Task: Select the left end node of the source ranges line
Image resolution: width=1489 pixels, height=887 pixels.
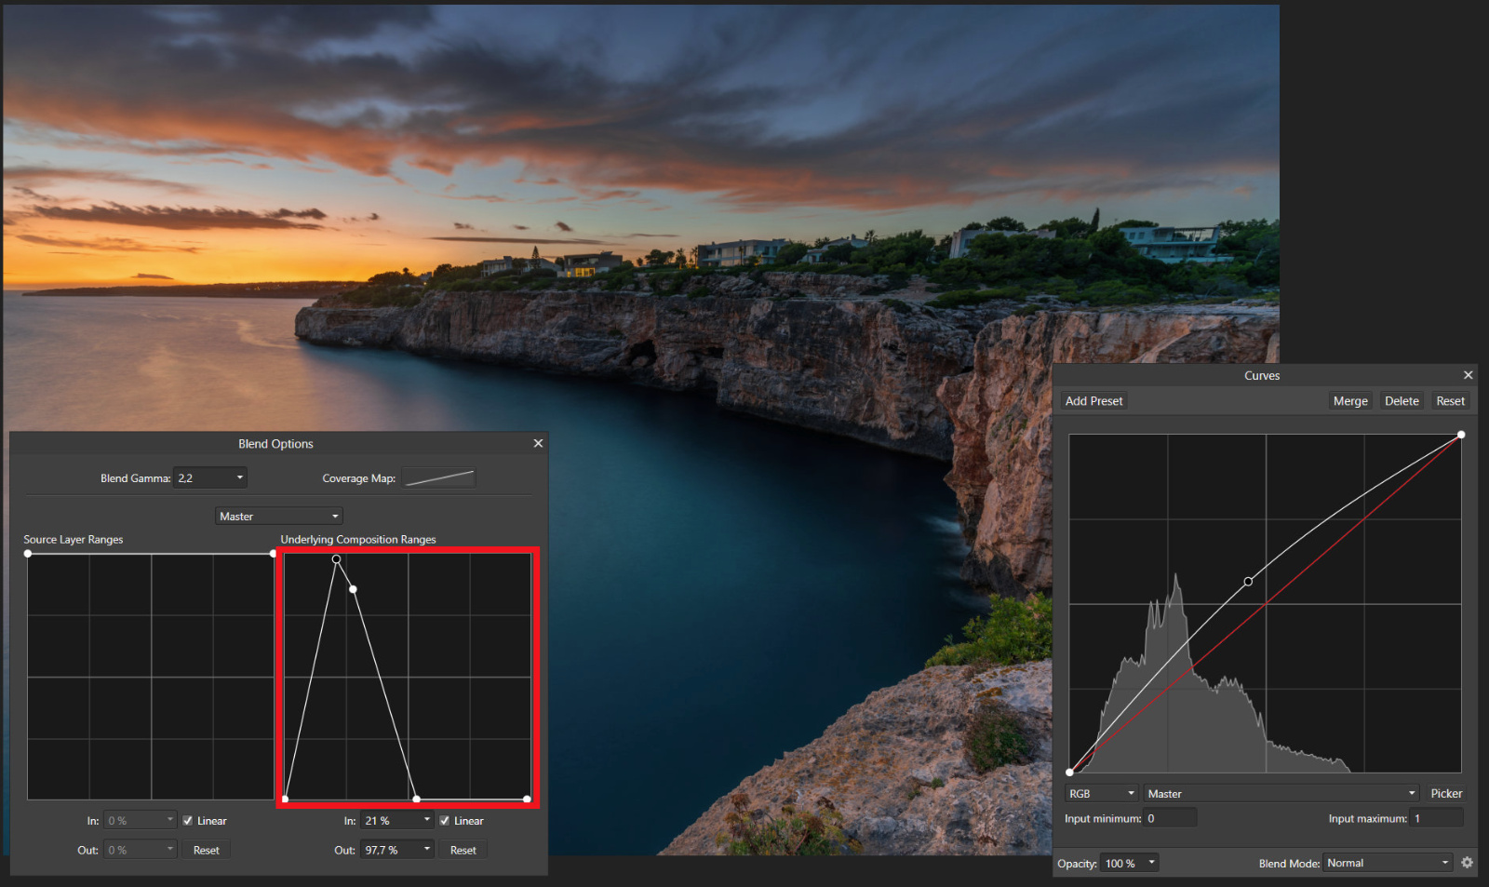Action: 28,554
